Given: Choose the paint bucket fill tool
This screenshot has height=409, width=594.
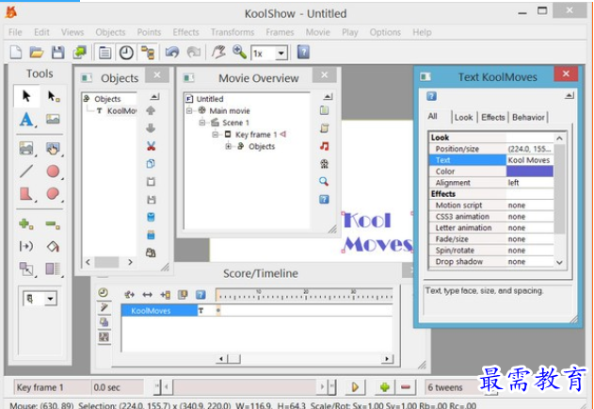Looking at the screenshot, I should pyautogui.click(x=53, y=247).
